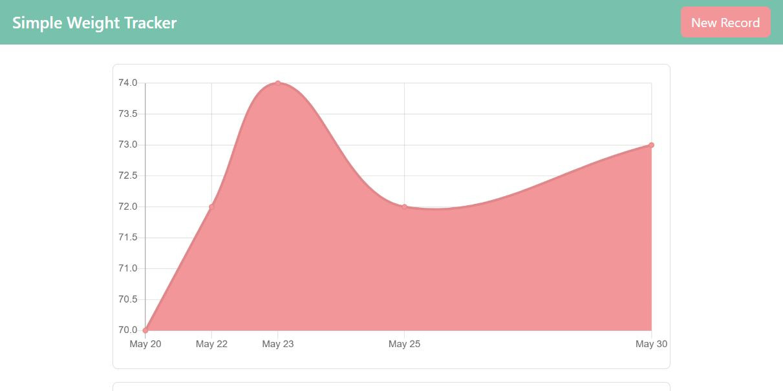Click the May 25 x-axis label
The image size is (783, 391).
click(x=405, y=344)
